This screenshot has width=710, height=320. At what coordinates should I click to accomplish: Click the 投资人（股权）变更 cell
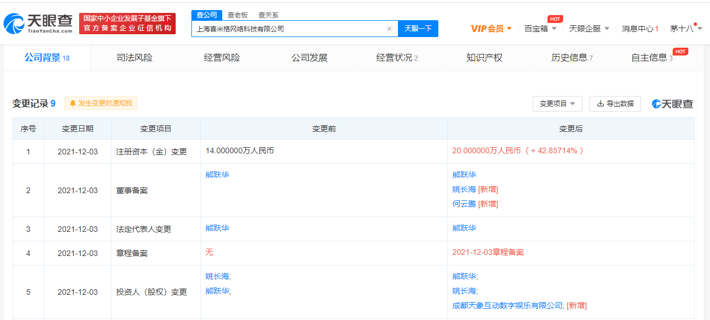156,292
